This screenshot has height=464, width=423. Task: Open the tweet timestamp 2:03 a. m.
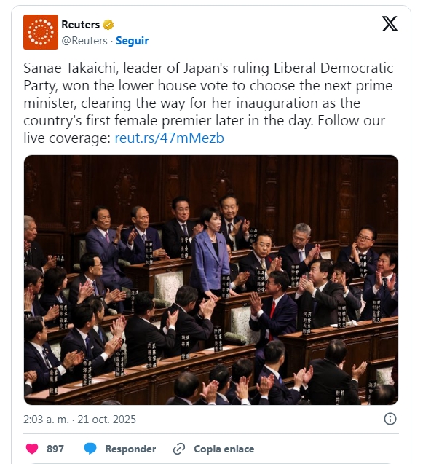tap(46, 420)
